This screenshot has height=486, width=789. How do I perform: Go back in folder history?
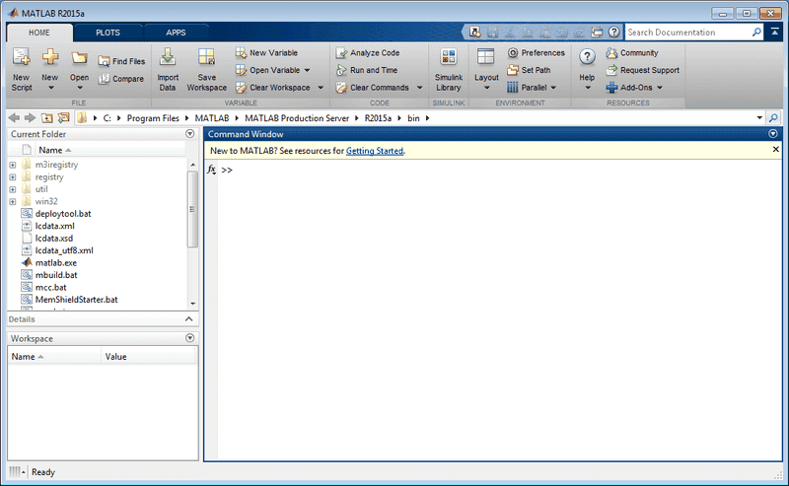(14, 118)
